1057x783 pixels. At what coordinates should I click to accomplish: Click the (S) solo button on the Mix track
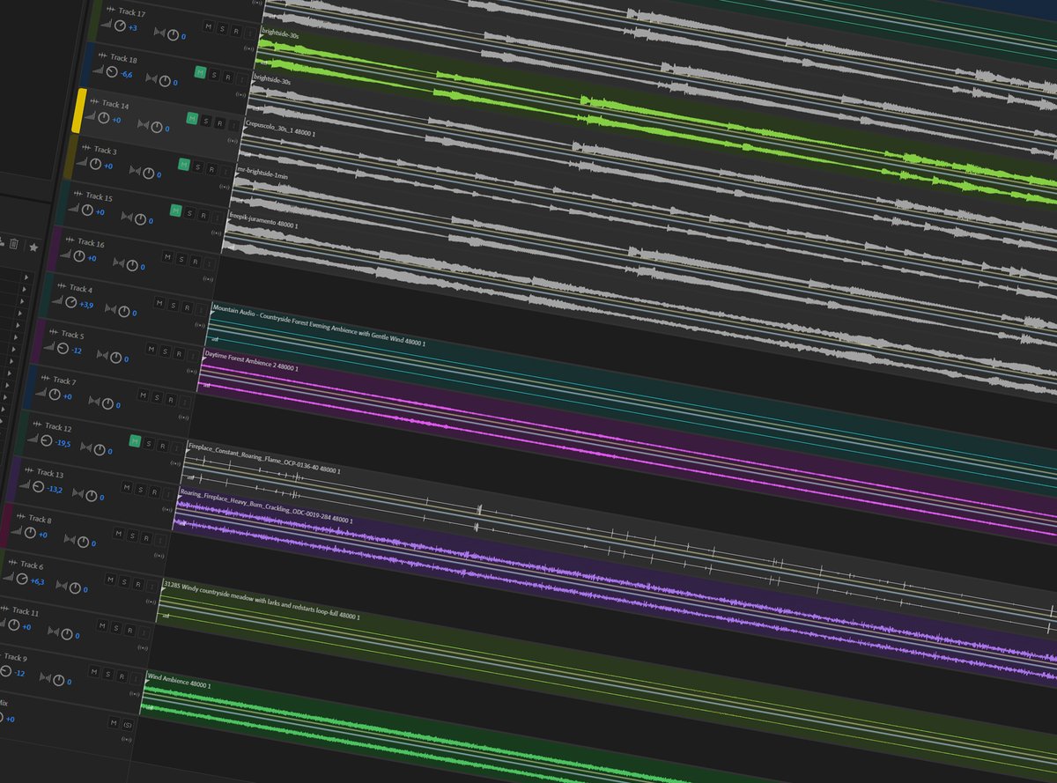(128, 725)
